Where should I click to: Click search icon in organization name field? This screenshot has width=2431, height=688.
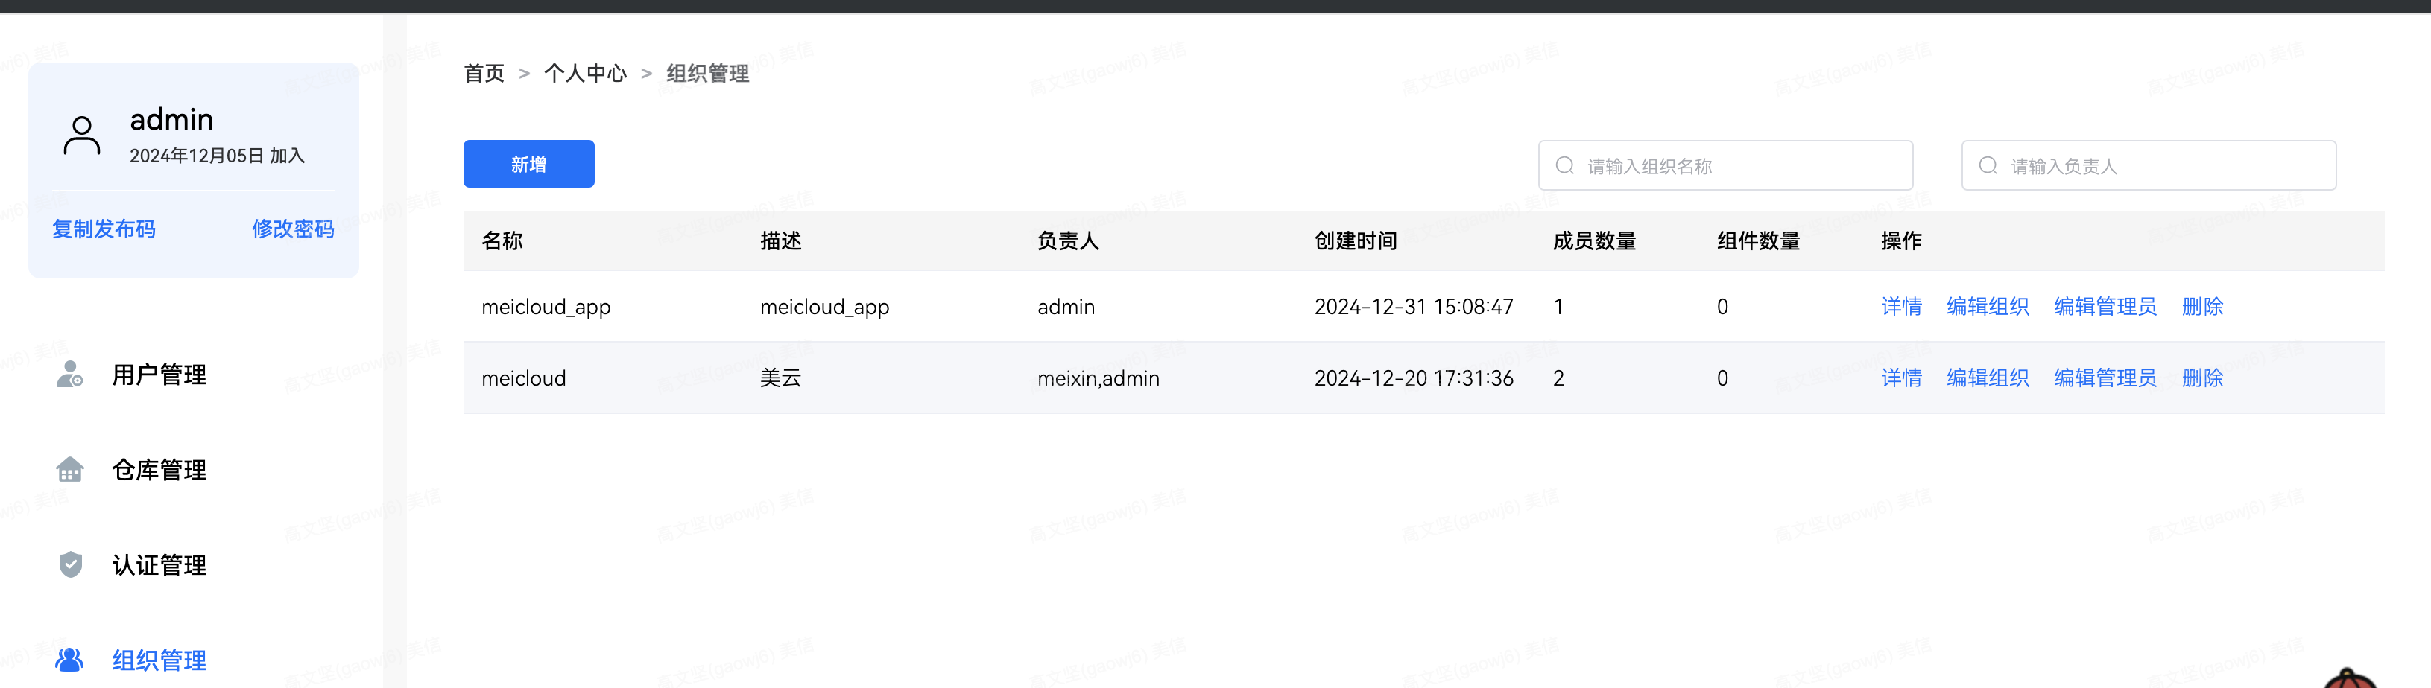point(1565,166)
